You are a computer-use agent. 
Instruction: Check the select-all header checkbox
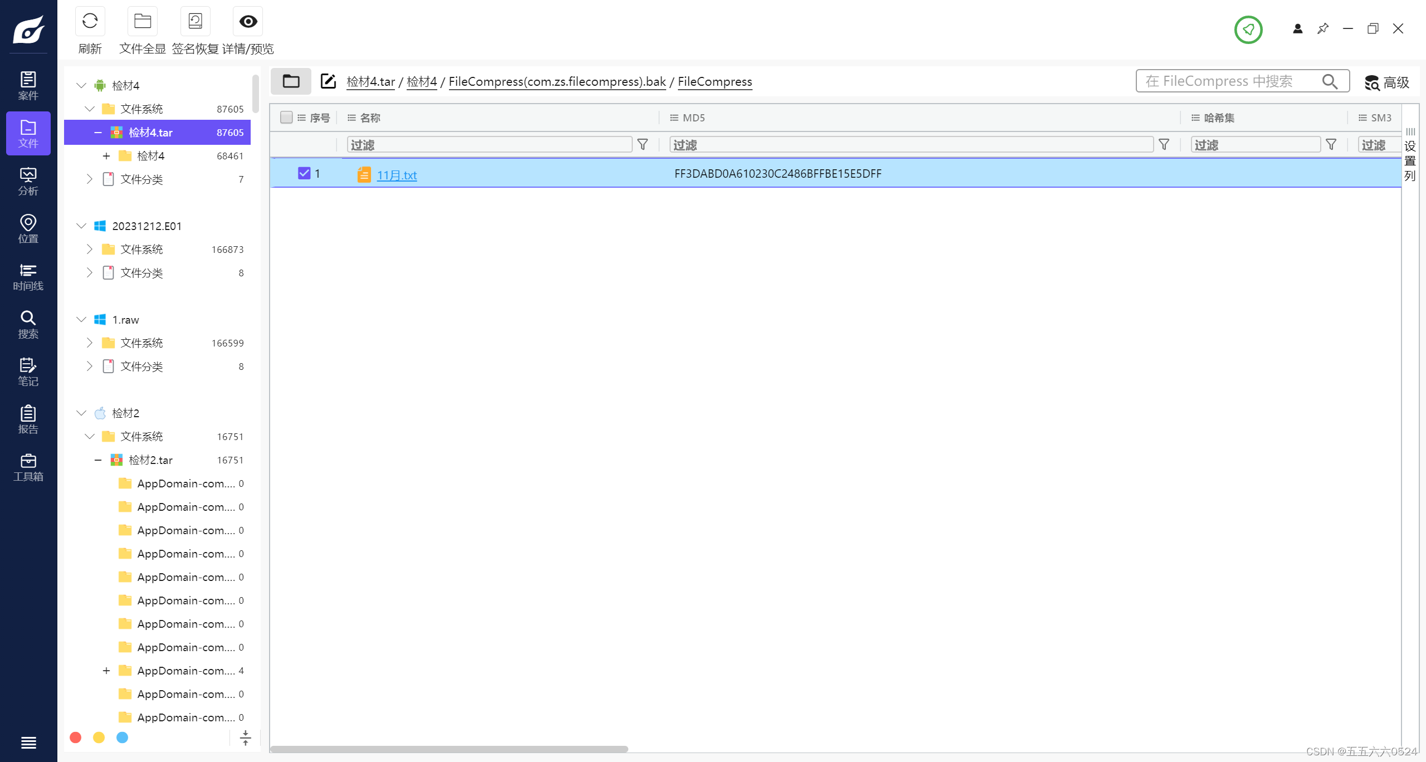pos(286,118)
